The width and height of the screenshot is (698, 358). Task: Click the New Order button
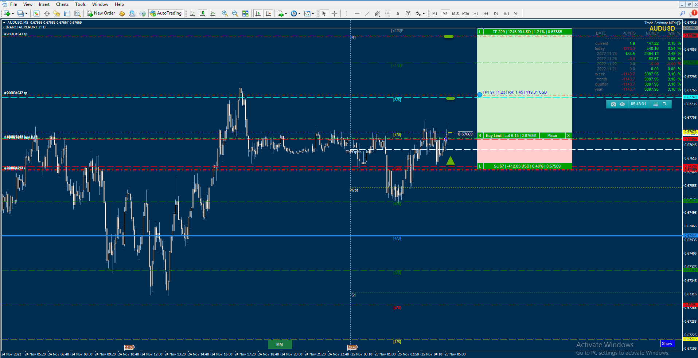click(101, 13)
